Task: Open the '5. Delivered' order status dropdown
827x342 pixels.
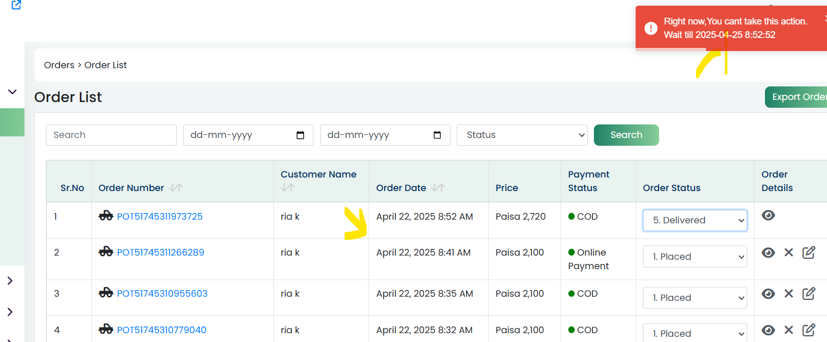Action: pos(695,220)
